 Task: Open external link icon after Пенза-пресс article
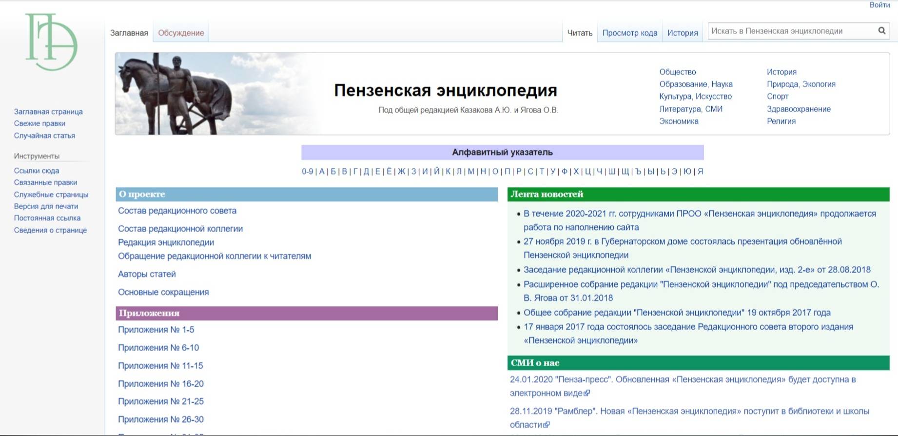tap(587, 393)
